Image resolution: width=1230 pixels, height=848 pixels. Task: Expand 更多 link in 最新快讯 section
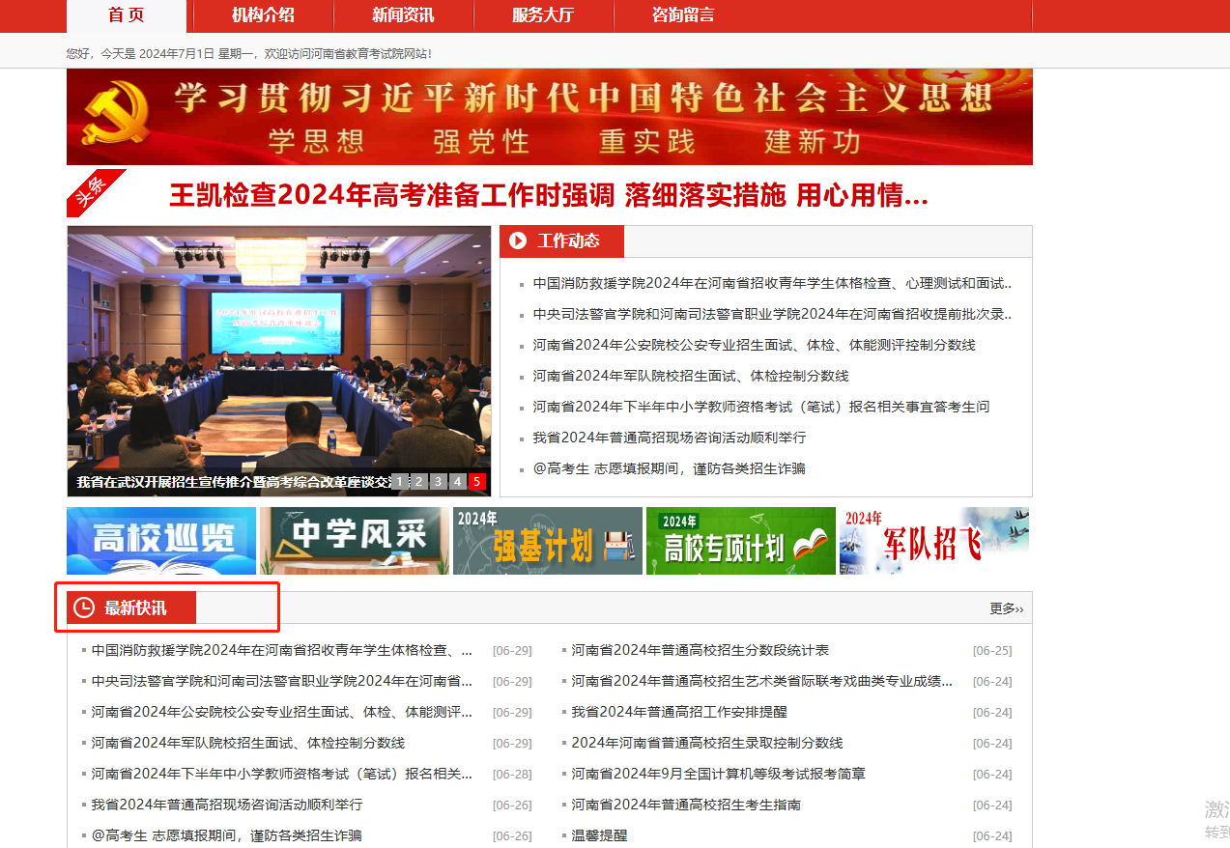tap(1006, 608)
